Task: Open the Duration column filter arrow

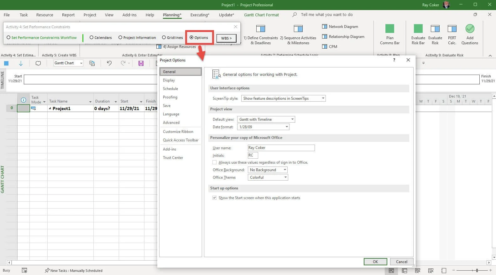Action: [x=116, y=102]
